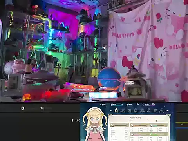Go to previous game menu page arrow
Image resolution: width=188 pixels, height=141 pixels.
tap(111, 110)
